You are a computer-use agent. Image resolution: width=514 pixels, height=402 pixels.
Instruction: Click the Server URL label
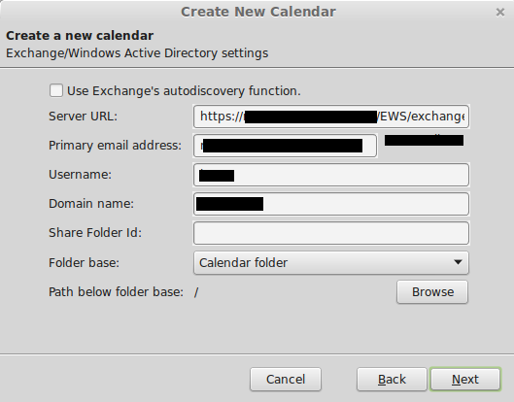83,117
